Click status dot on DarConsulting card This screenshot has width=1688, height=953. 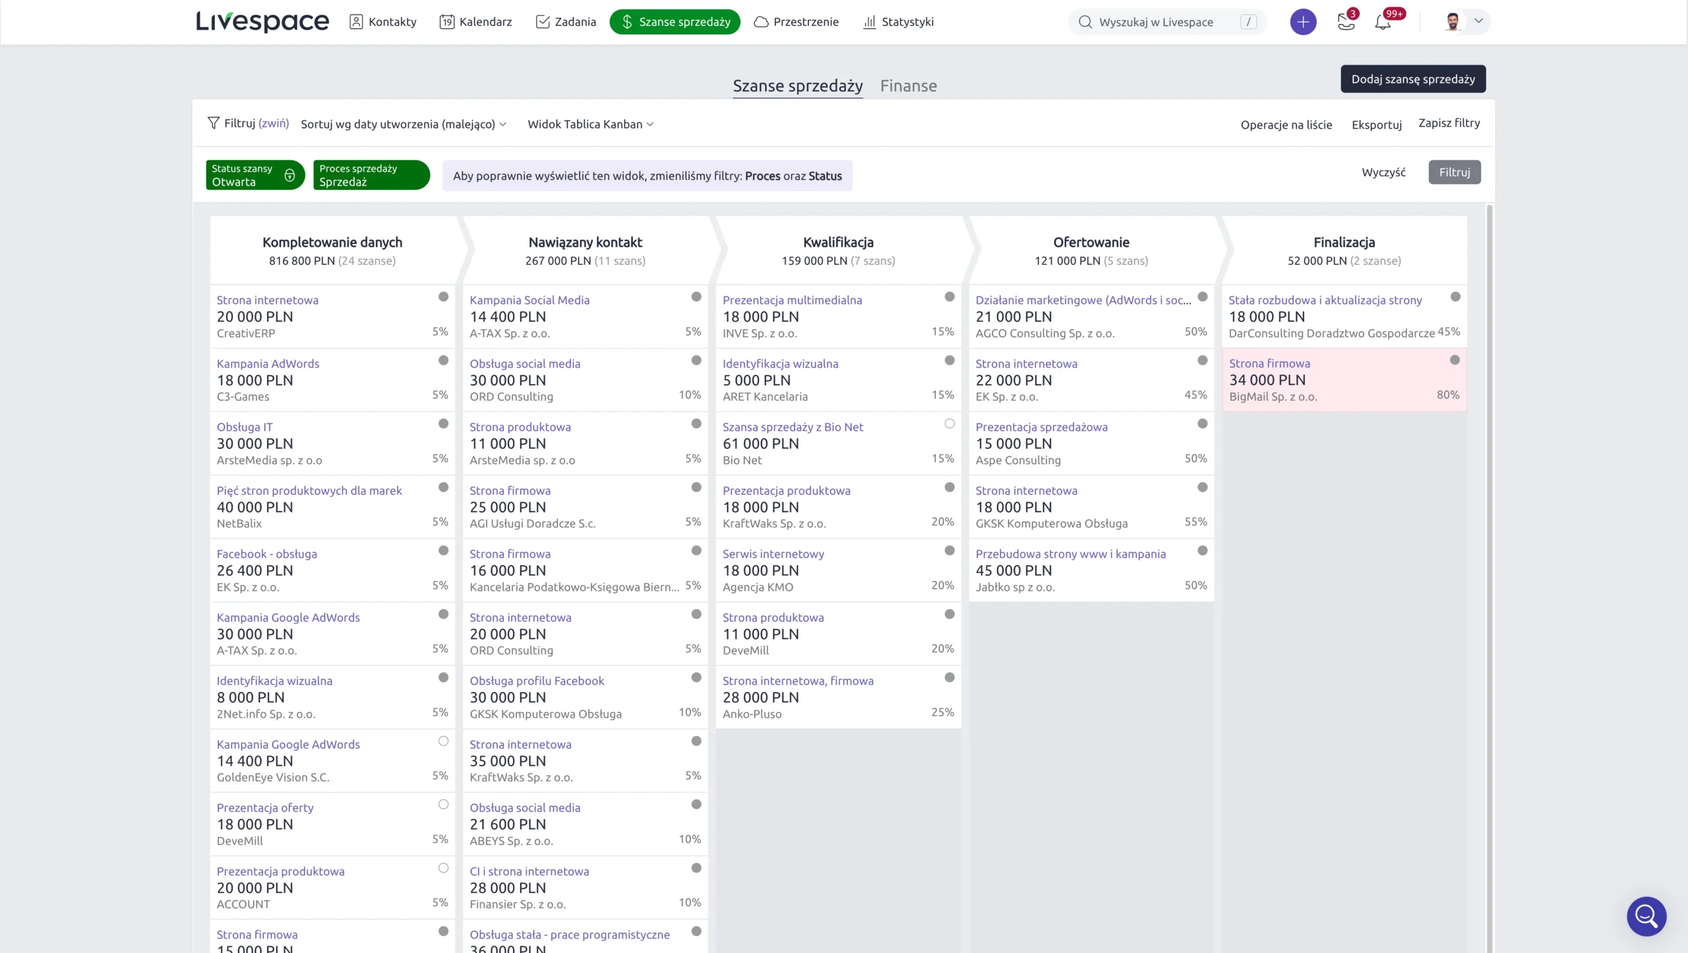[x=1456, y=297]
